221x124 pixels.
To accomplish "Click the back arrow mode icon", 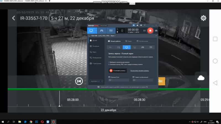I will [111, 47].
